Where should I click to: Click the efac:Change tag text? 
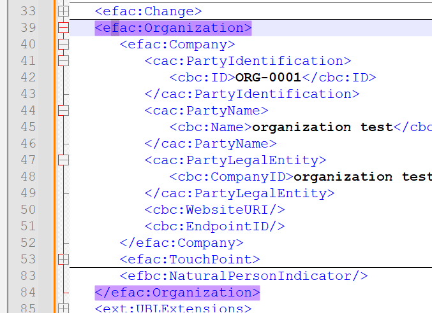coord(149,11)
